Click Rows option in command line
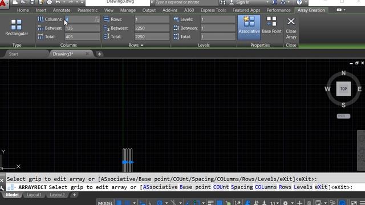Image resolution: width=365 pixels, height=205 pixels. (x=285, y=187)
